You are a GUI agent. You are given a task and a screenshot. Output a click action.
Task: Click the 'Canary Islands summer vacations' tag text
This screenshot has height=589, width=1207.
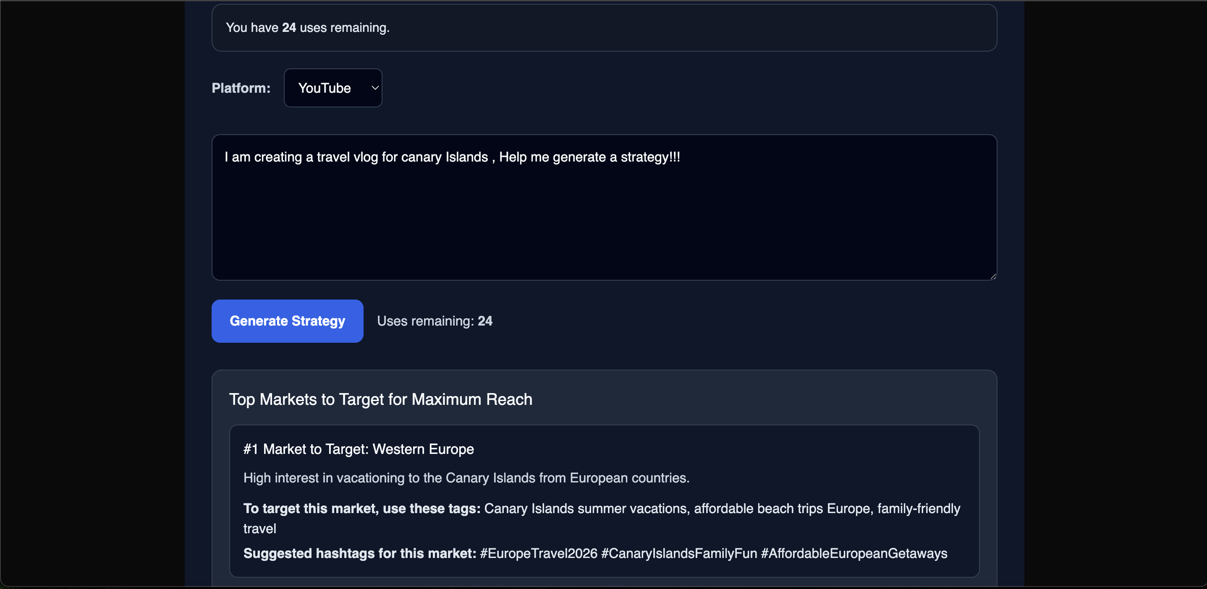(586, 508)
